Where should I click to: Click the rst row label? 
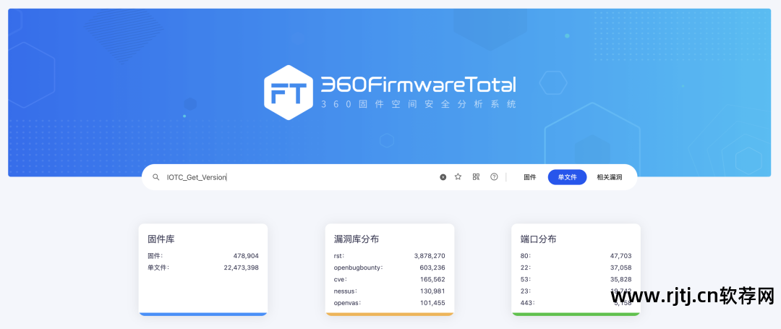click(x=340, y=256)
